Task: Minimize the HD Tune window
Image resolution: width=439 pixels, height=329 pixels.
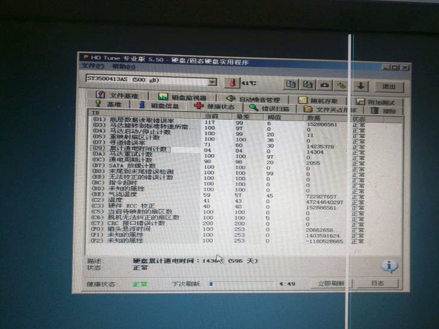Action: (387, 67)
